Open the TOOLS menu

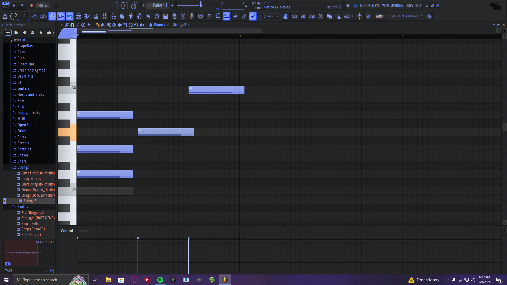pos(408,5)
